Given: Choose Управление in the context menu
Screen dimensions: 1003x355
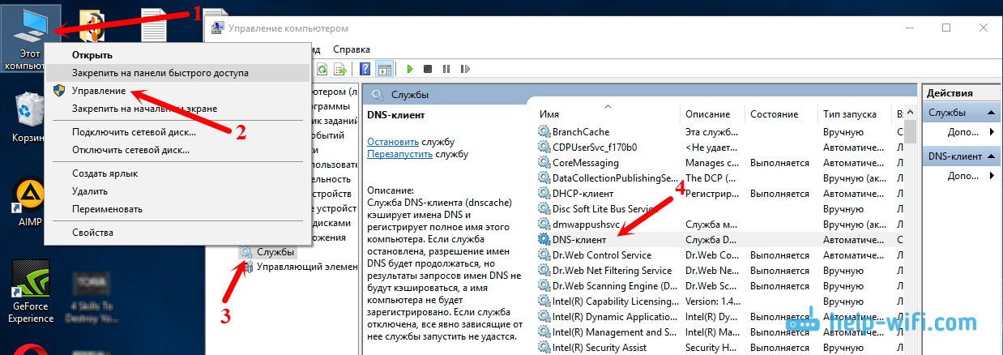Looking at the screenshot, I should pos(98,91).
